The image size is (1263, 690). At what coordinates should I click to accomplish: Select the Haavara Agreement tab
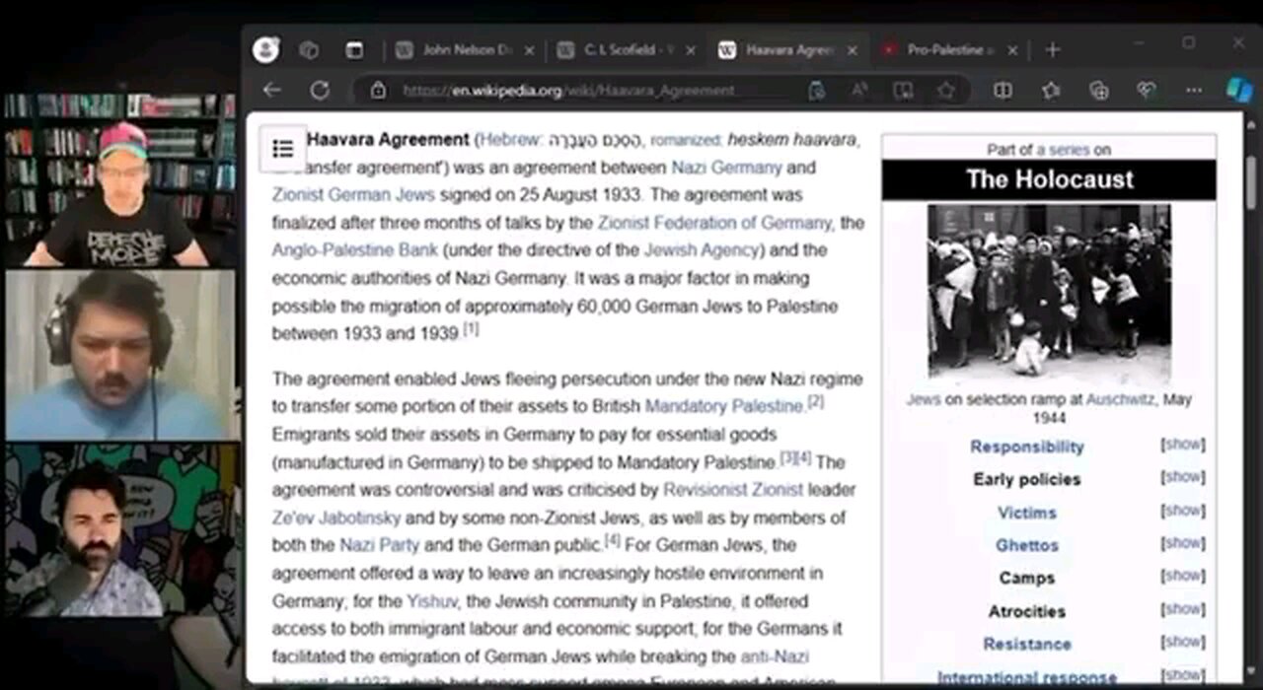(x=789, y=50)
